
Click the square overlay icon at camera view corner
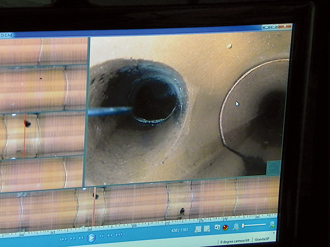273,167
